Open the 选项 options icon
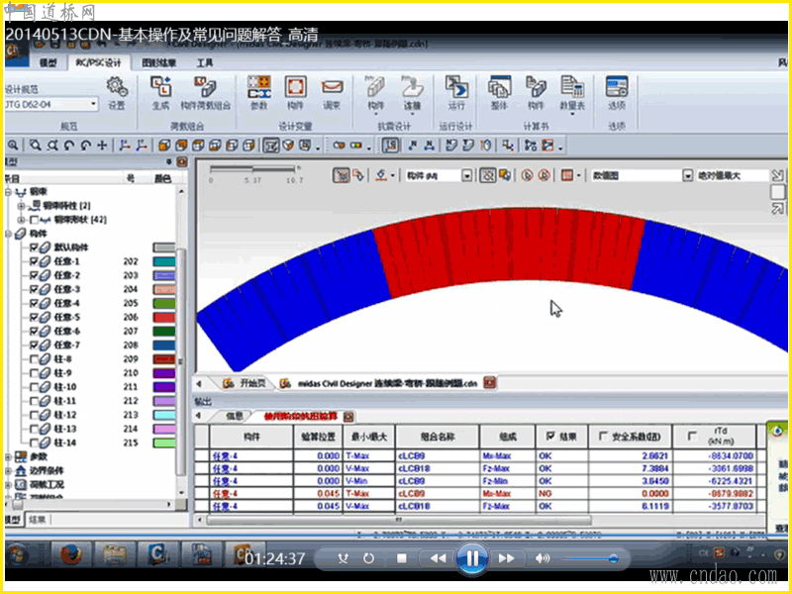This screenshot has height=594, width=792. pos(617,87)
